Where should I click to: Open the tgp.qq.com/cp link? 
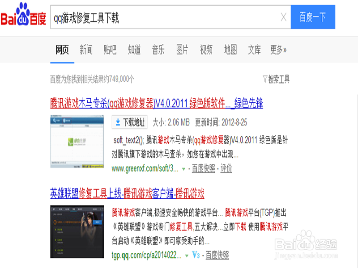click(x=147, y=255)
